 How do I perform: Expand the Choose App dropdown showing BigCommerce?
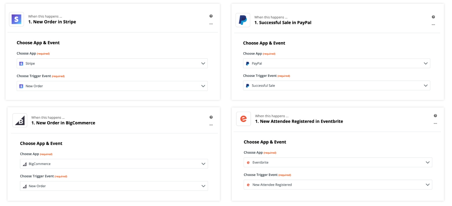(x=114, y=164)
